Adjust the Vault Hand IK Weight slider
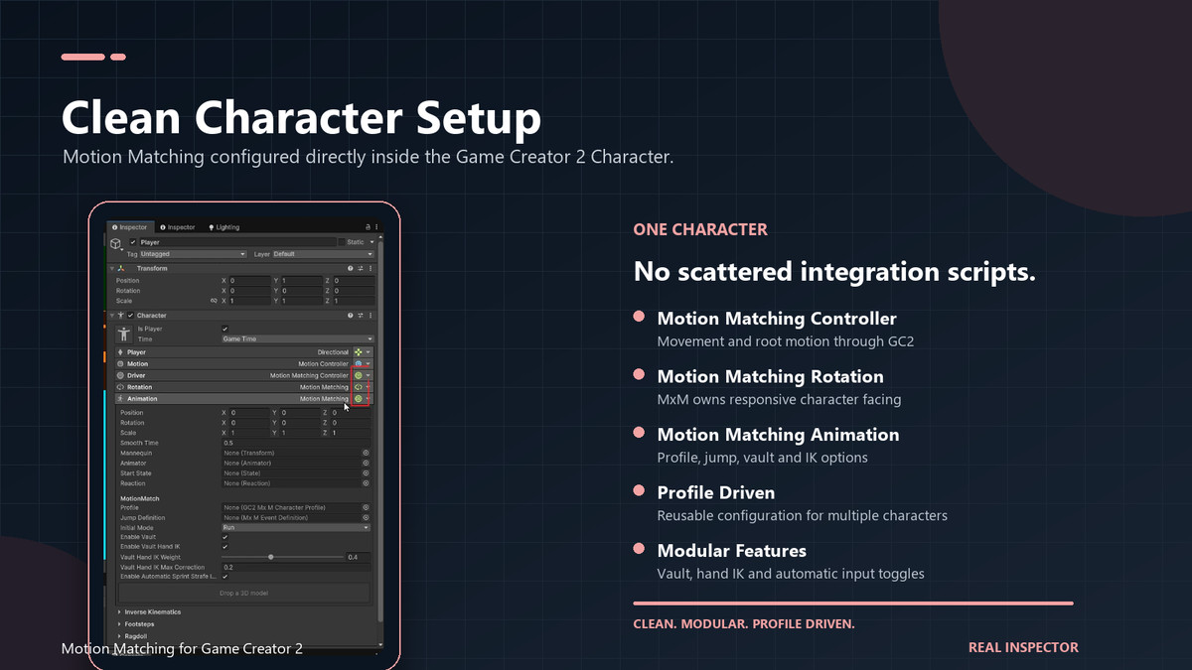The width and height of the screenshot is (1192, 670). (282, 557)
